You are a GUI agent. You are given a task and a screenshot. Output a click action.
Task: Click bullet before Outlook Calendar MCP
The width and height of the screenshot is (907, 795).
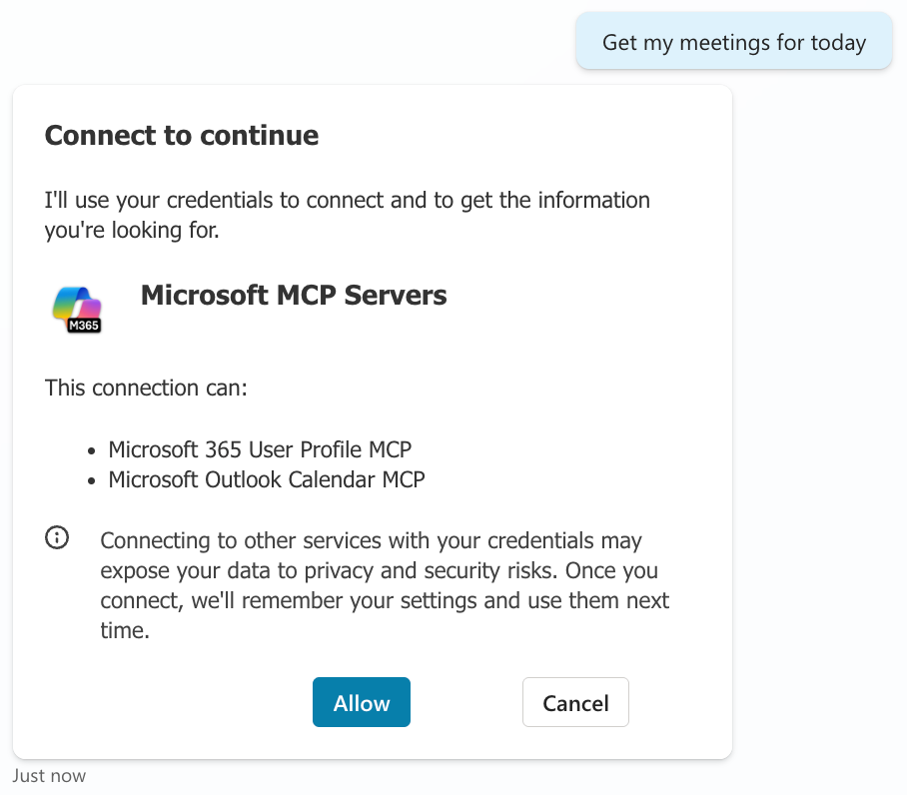point(92,480)
